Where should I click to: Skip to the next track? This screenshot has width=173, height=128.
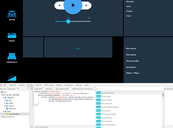click(86, 5)
